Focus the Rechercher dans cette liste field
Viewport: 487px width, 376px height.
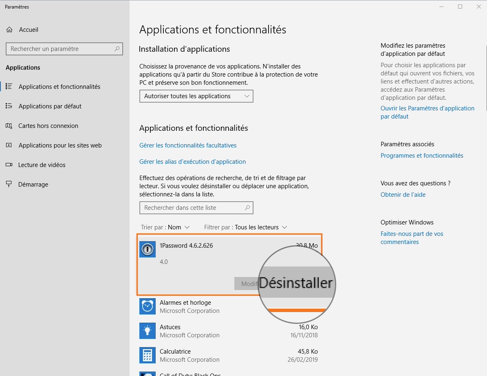point(192,208)
